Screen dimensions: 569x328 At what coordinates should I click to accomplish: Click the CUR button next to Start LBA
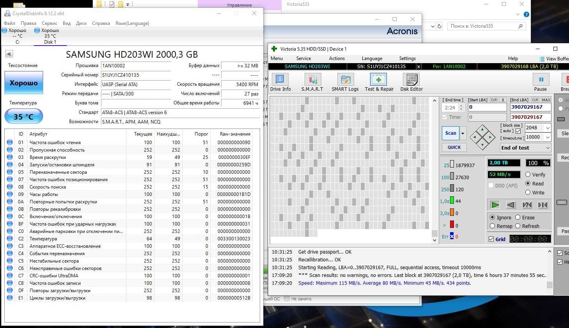[x=494, y=100]
